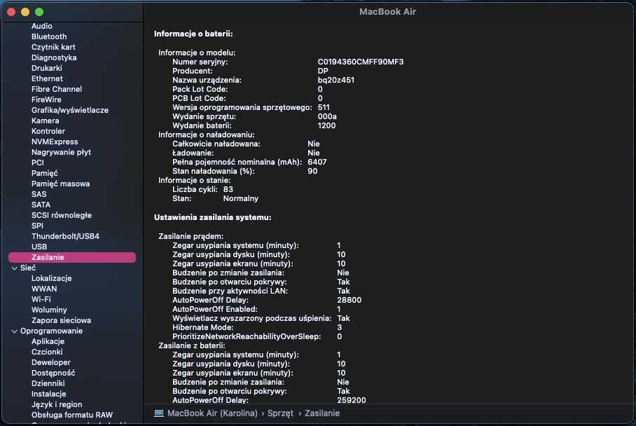Open Grafika/wyświetlacze sidebar entry
636x426 pixels.
point(70,110)
